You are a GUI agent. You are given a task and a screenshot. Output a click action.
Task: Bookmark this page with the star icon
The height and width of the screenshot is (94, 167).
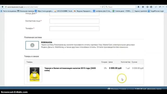[x=147, y=7]
